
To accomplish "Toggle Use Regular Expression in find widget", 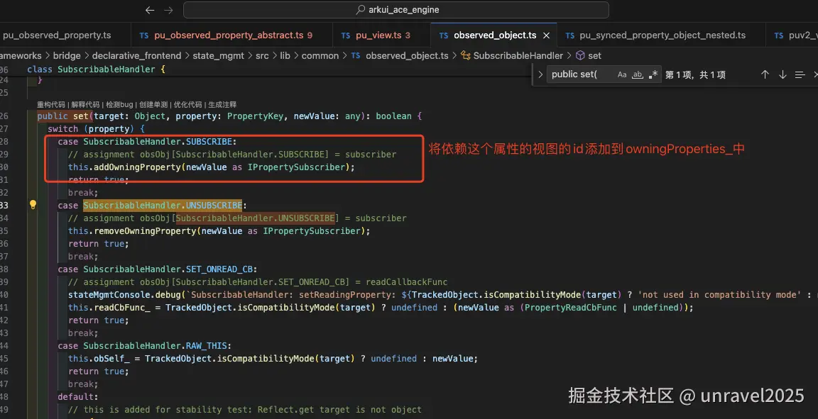I will (x=653, y=74).
